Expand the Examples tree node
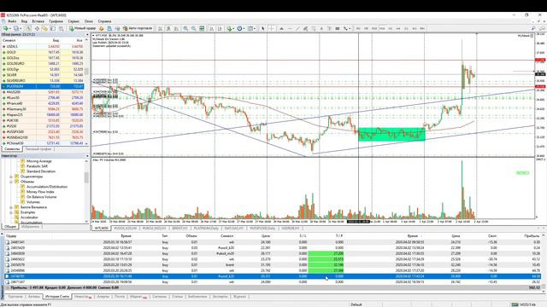Viewport: 547px width, 307px height. (11, 212)
